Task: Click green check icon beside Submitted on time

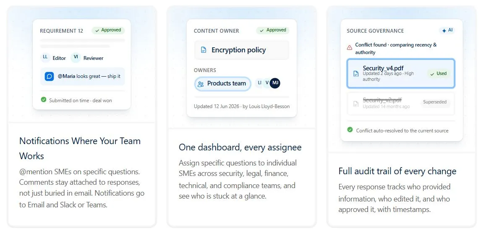Action: (x=44, y=100)
